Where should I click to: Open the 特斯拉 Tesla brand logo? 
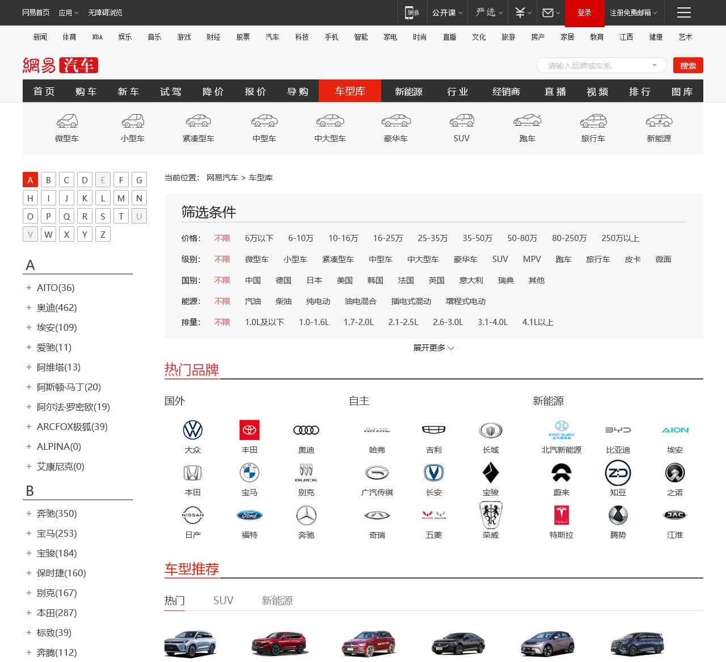(x=562, y=515)
